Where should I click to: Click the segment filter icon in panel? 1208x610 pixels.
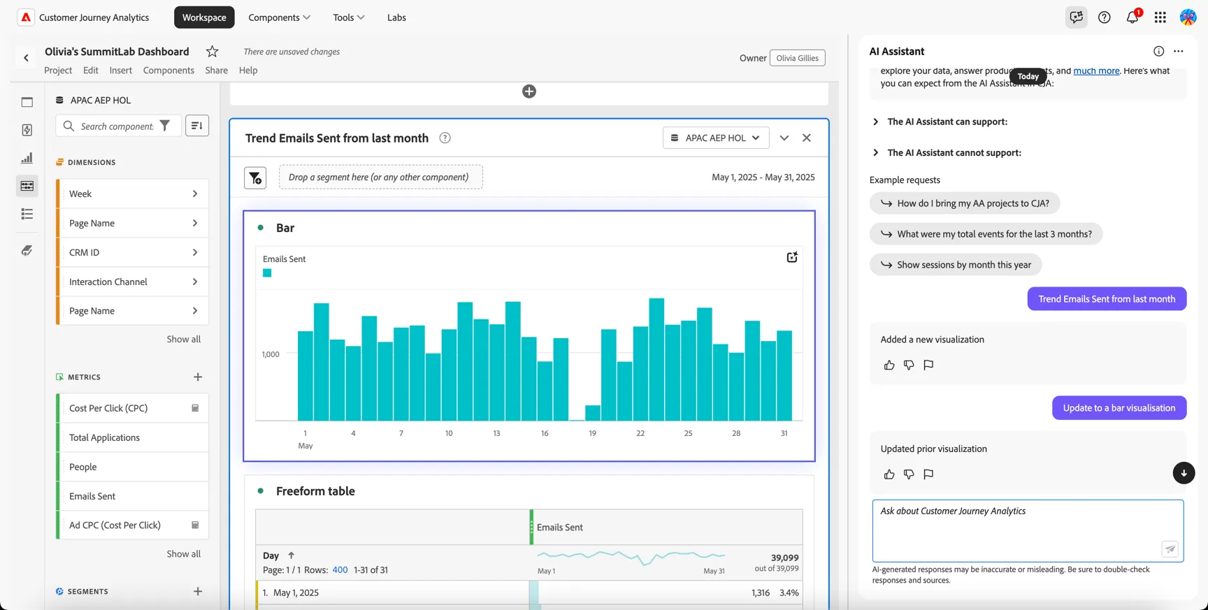(x=255, y=178)
